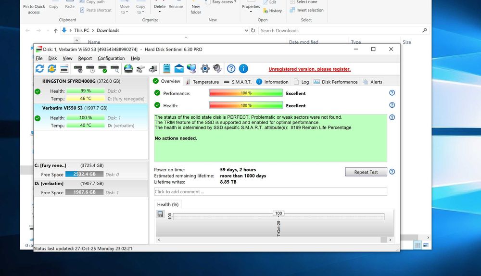Viewport: 481px width, 276px height.
Task: Click the disk icon with magnifier badge
Action: 115,69
